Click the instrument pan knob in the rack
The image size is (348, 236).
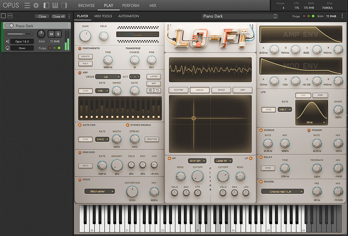coord(41,34)
